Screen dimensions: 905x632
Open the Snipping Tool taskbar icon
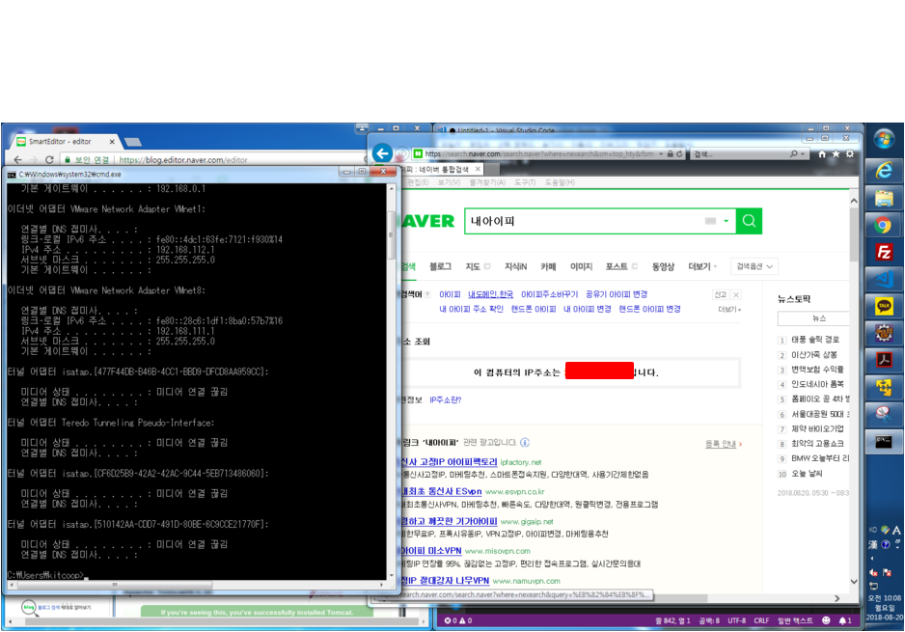tap(884, 414)
